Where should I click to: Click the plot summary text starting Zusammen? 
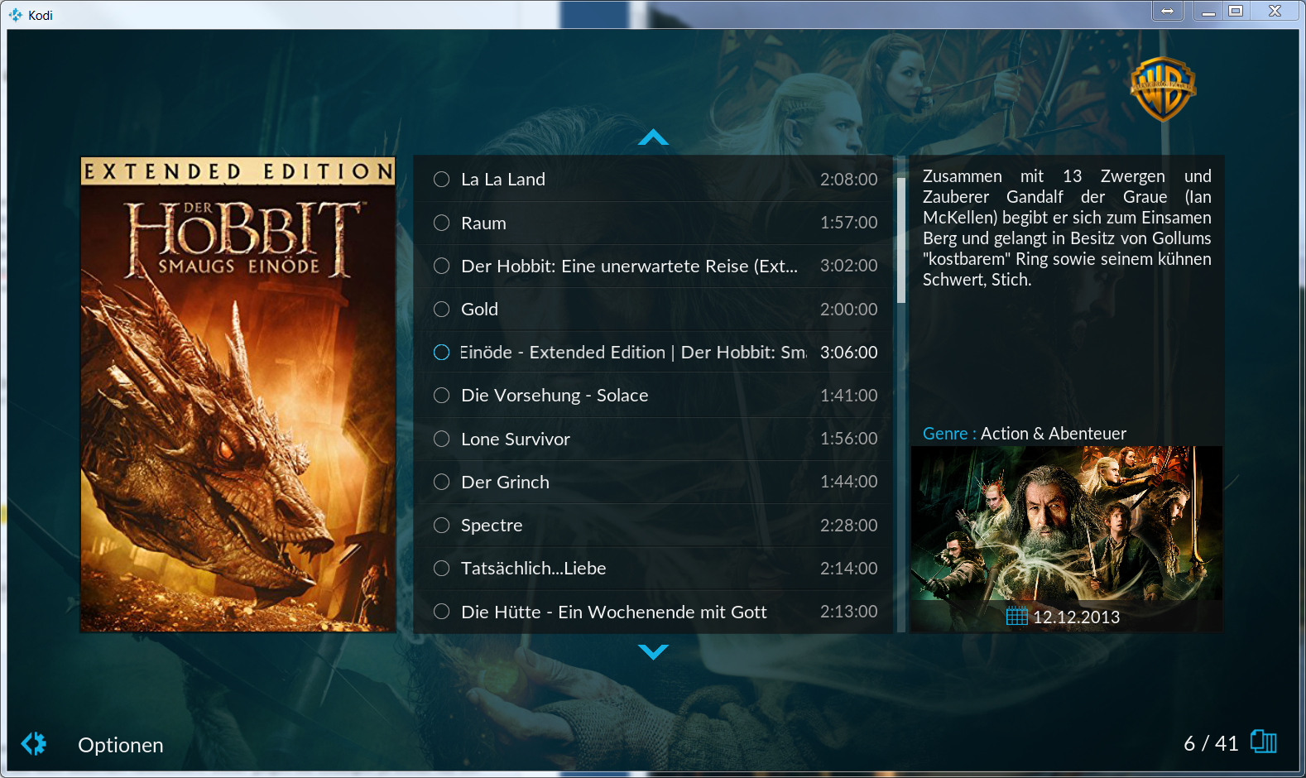click(x=1067, y=228)
